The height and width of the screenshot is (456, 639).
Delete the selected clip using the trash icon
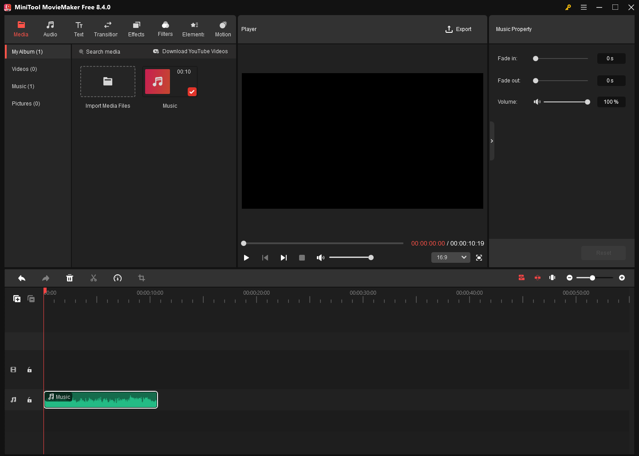point(70,278)
